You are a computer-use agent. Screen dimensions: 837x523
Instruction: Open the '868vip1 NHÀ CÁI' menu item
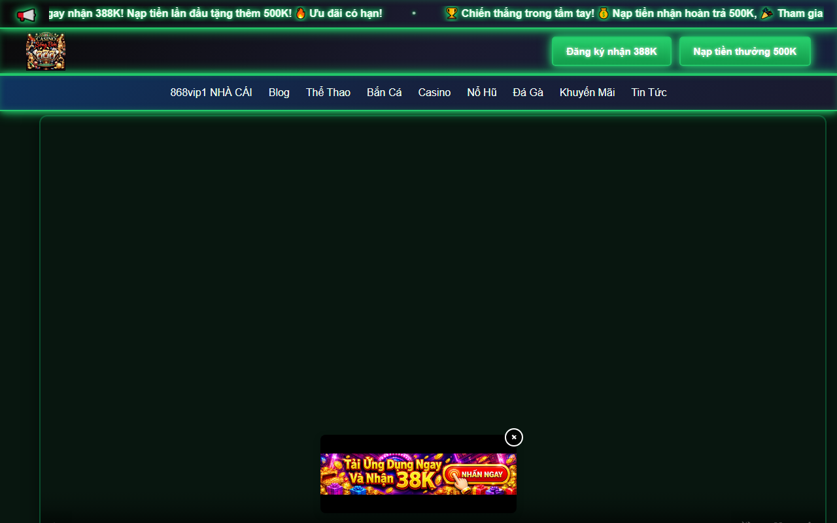coord(211,92)
